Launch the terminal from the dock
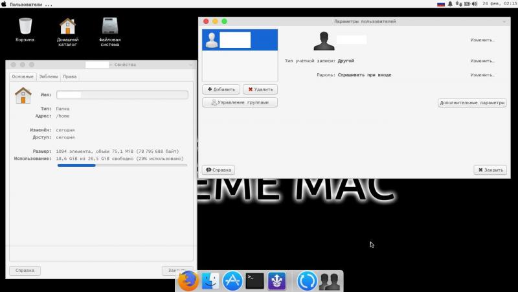518x292 pixels. pyautogui.click(x=254, y=281)
